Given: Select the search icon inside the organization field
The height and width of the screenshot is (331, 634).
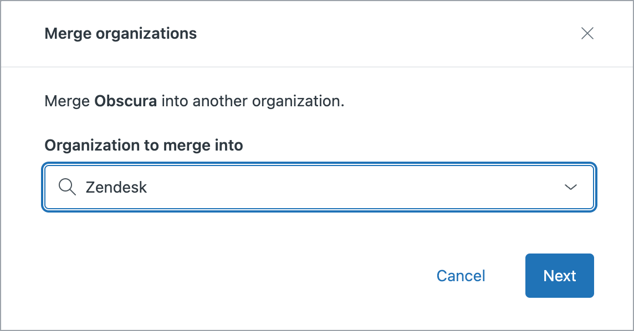Looking at the screenshot, I should (67, 187).
